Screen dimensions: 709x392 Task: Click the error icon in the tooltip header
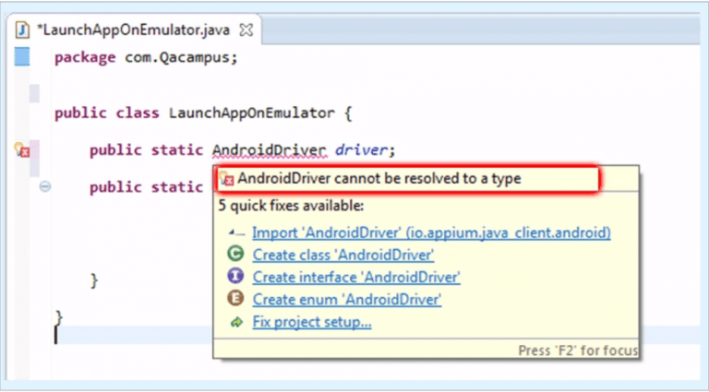(x=227, y=179)
